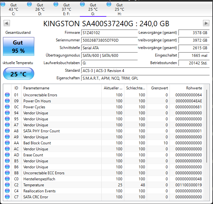This screenshot has width=213, height=204.
Task: Click the status orb of Bad Block Count row
Action: (x=7, y=143)
